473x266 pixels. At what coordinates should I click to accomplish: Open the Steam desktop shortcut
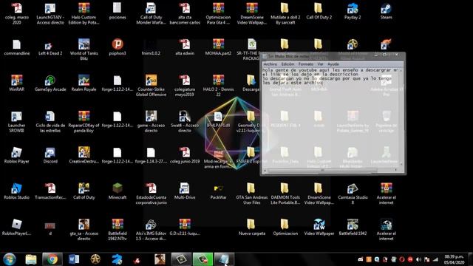coord(386,11)
